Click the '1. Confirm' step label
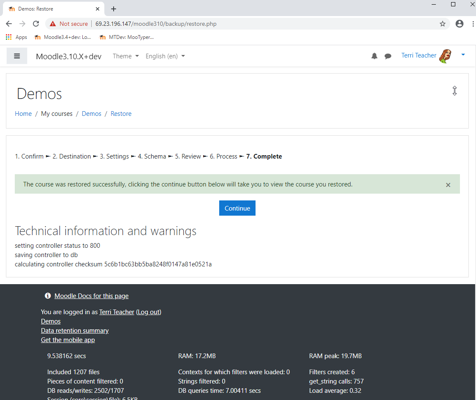Image resolution: width=476 pixels, height=400 pixels. tap(29, 156)
